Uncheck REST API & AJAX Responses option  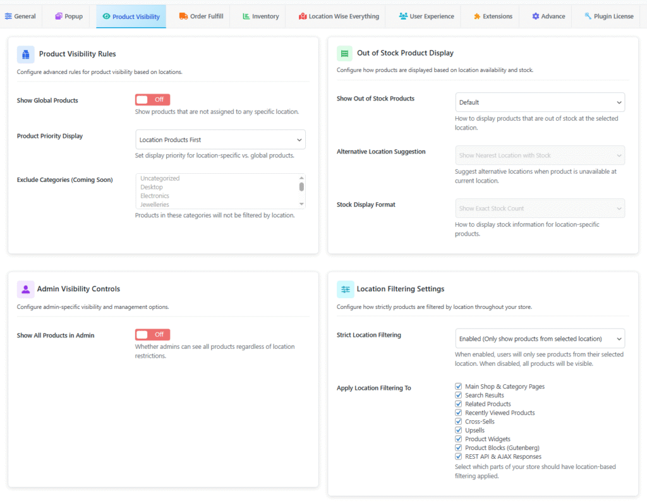[458, 456]
